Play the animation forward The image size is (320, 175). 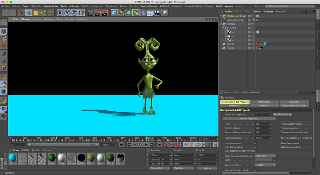coord(140,145)
